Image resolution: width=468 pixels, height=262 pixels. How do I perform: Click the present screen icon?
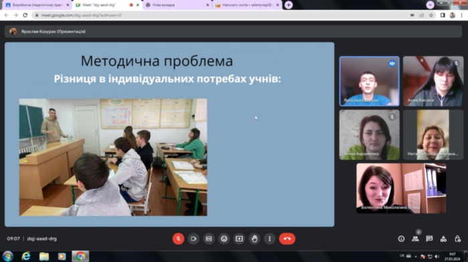(239, 239)
